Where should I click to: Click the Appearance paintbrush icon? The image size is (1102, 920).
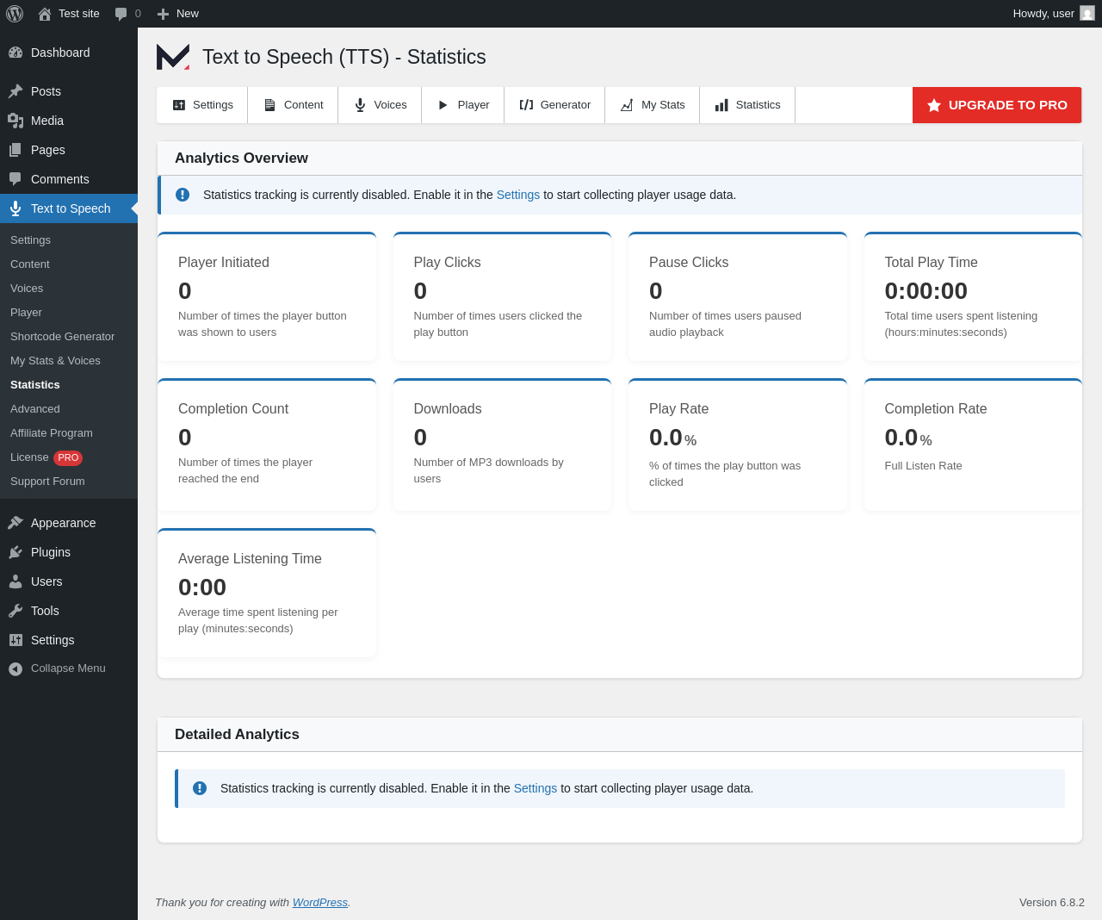point(15,523)
